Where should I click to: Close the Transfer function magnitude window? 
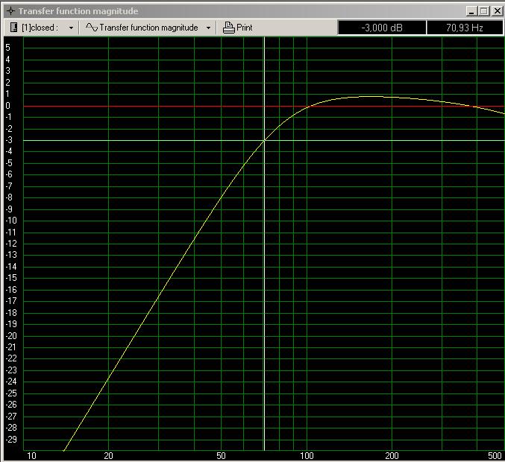coord(498,11)
